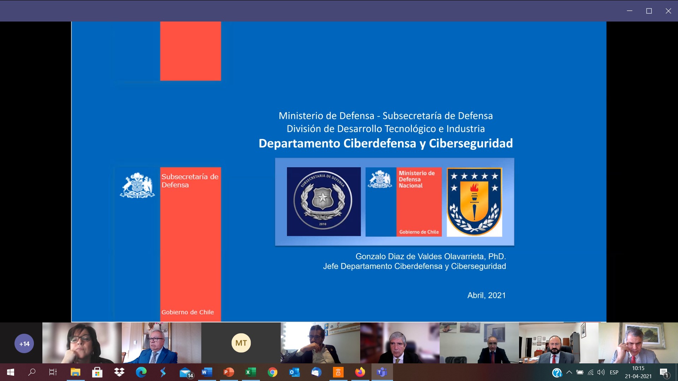Select bearded man by window video tile
This screenshot has height=381, width=678.
320,343
